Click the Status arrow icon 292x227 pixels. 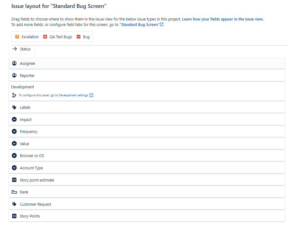14,49
